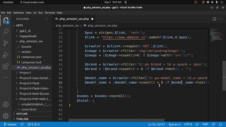Open the feedback icon in status bar
The image size is (226, 127).
(213, 124)
